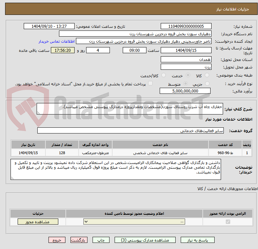Click the service group field سایر فعالیت‌های خدماتی

(x=131, y=130)
